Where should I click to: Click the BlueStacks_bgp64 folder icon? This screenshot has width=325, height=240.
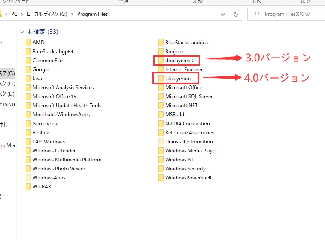(x=28, y=52)
